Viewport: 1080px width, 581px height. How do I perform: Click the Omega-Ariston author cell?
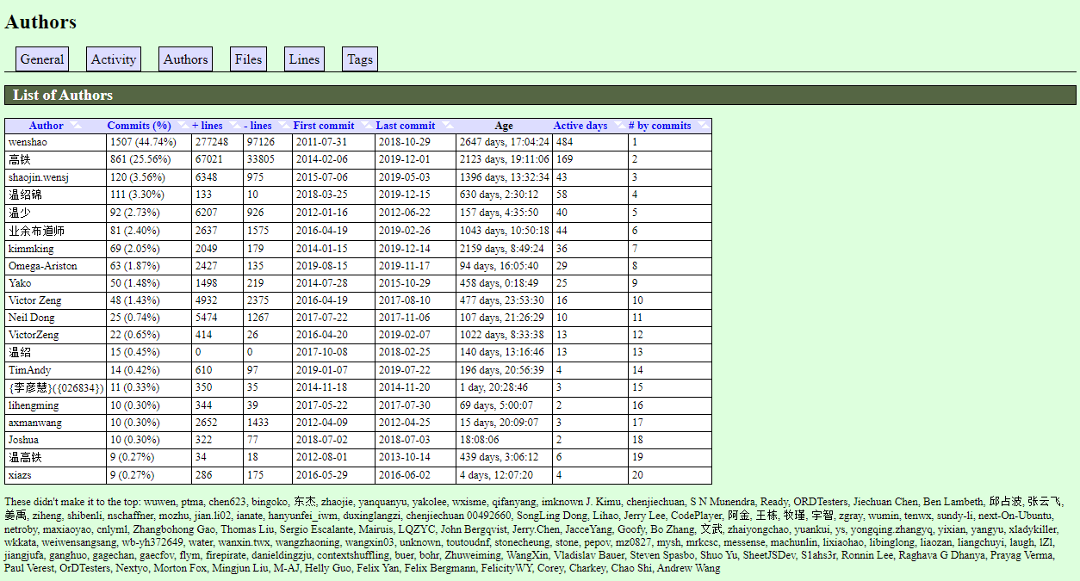pos(43,266)
